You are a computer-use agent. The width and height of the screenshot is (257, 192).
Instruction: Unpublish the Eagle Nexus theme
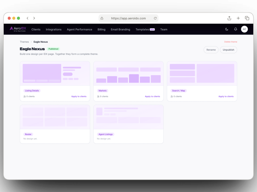pyautogui.click(x=228, y=50)
